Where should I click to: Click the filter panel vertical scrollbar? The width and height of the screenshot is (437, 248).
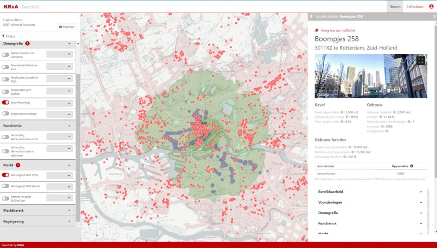pos(78,128)
